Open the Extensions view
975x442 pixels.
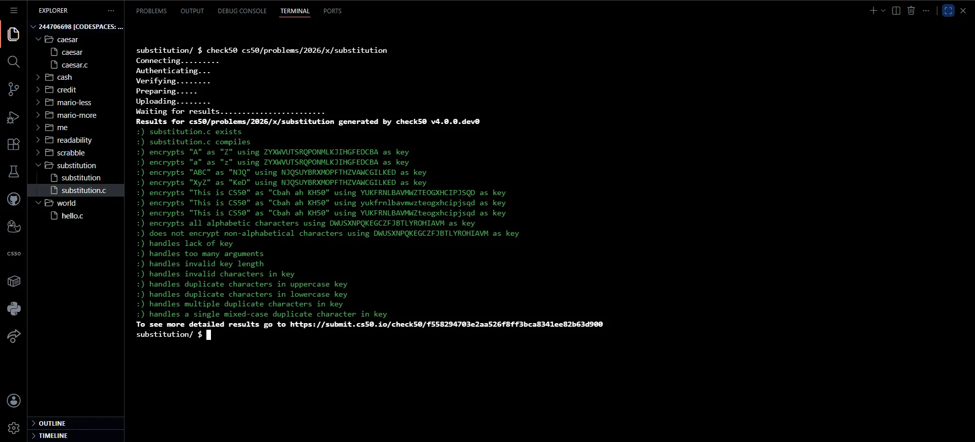pos(14,144)
